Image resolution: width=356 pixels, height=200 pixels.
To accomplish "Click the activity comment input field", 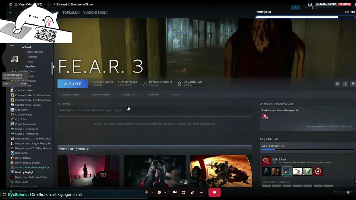I will (155, 110).
